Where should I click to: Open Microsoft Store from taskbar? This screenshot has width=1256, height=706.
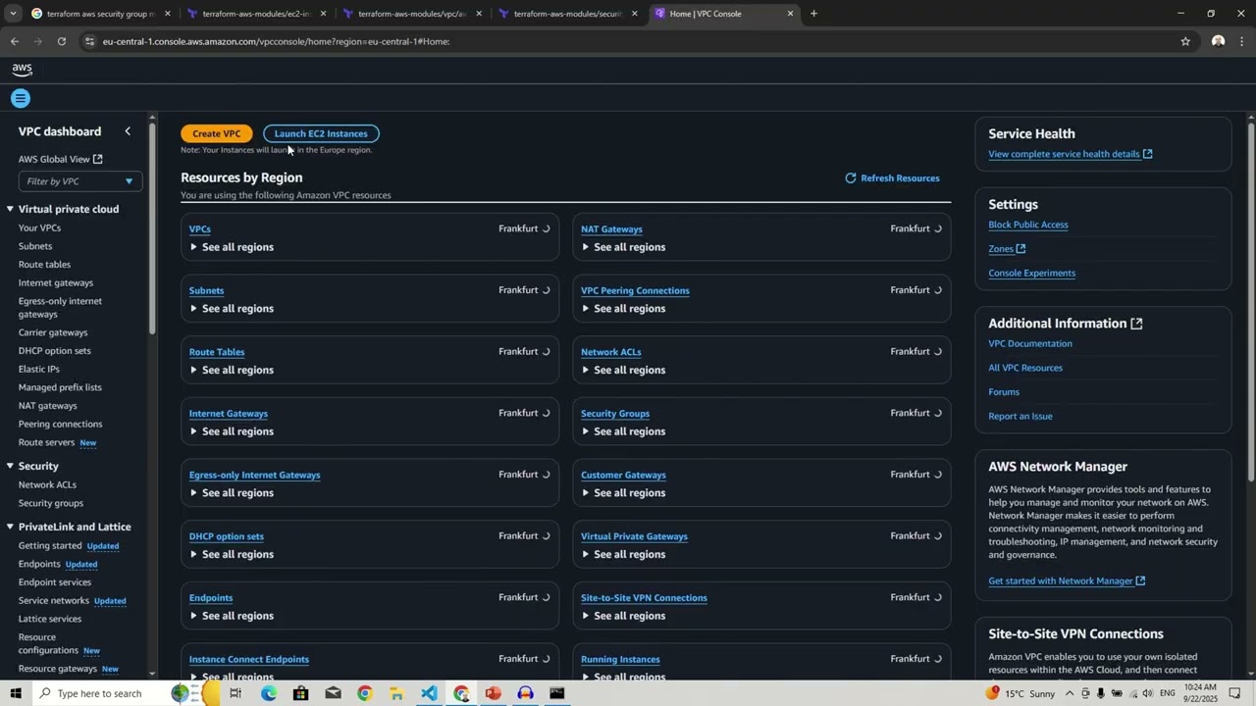click(300, 693)
